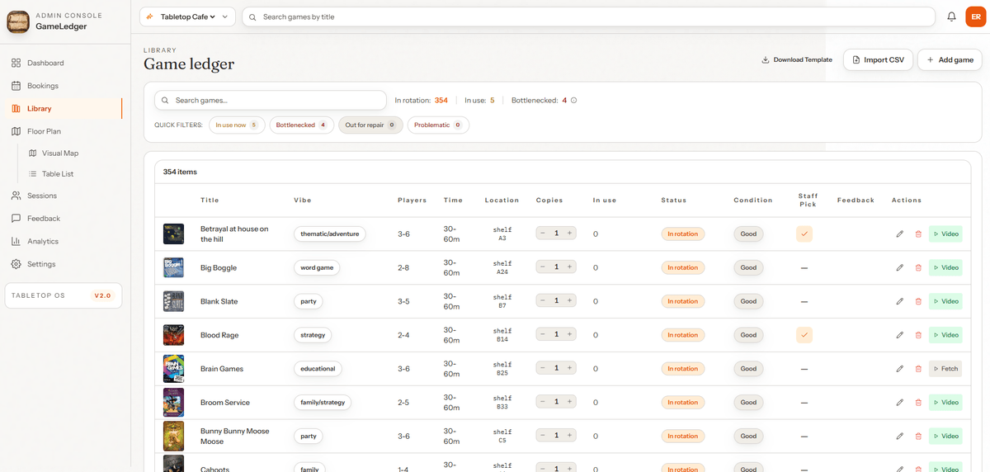990x472 pixels.
Task: Click the Download Template link
Action: tap(797, 59)
